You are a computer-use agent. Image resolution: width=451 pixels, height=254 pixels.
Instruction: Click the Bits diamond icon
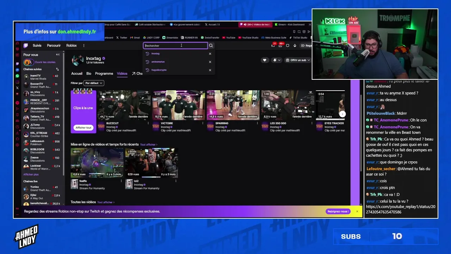click(x=295, y=46)
